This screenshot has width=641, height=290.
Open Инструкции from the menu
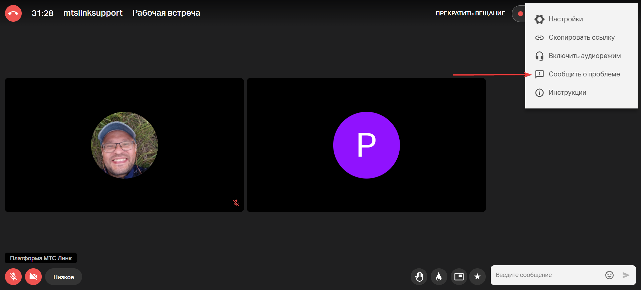(x=567, y=92)
